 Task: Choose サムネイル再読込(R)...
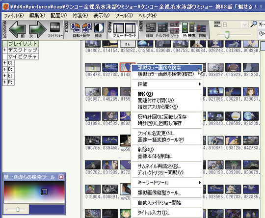pos(167,166)
